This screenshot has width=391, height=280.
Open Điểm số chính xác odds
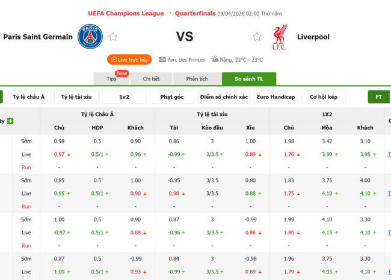[x=224, y=97]
